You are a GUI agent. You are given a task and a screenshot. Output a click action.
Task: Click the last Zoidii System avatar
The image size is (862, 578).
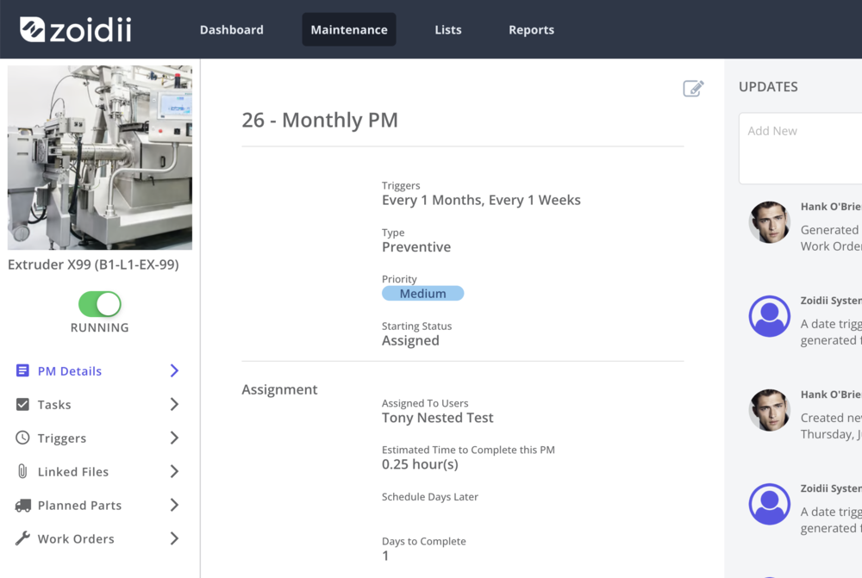[x=769, y=505]
